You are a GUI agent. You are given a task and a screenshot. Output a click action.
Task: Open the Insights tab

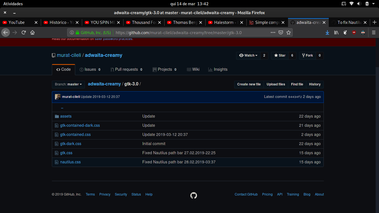218,69
